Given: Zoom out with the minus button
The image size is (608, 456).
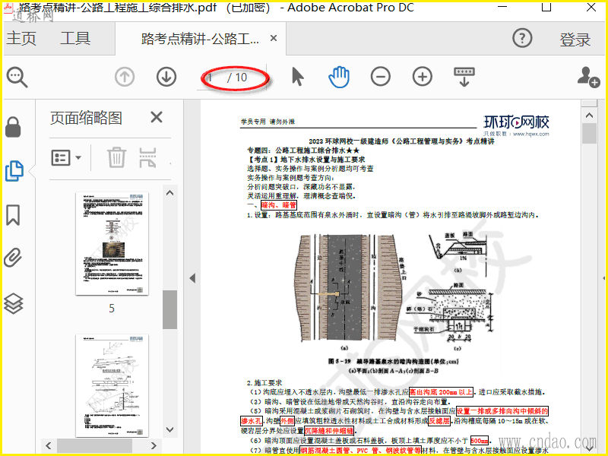Looking at the screenshot, I should [x=381, y=77].
